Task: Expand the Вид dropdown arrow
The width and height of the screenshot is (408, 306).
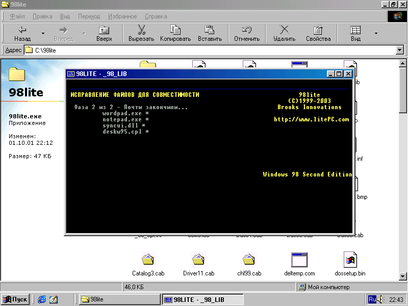Action: 376,33
